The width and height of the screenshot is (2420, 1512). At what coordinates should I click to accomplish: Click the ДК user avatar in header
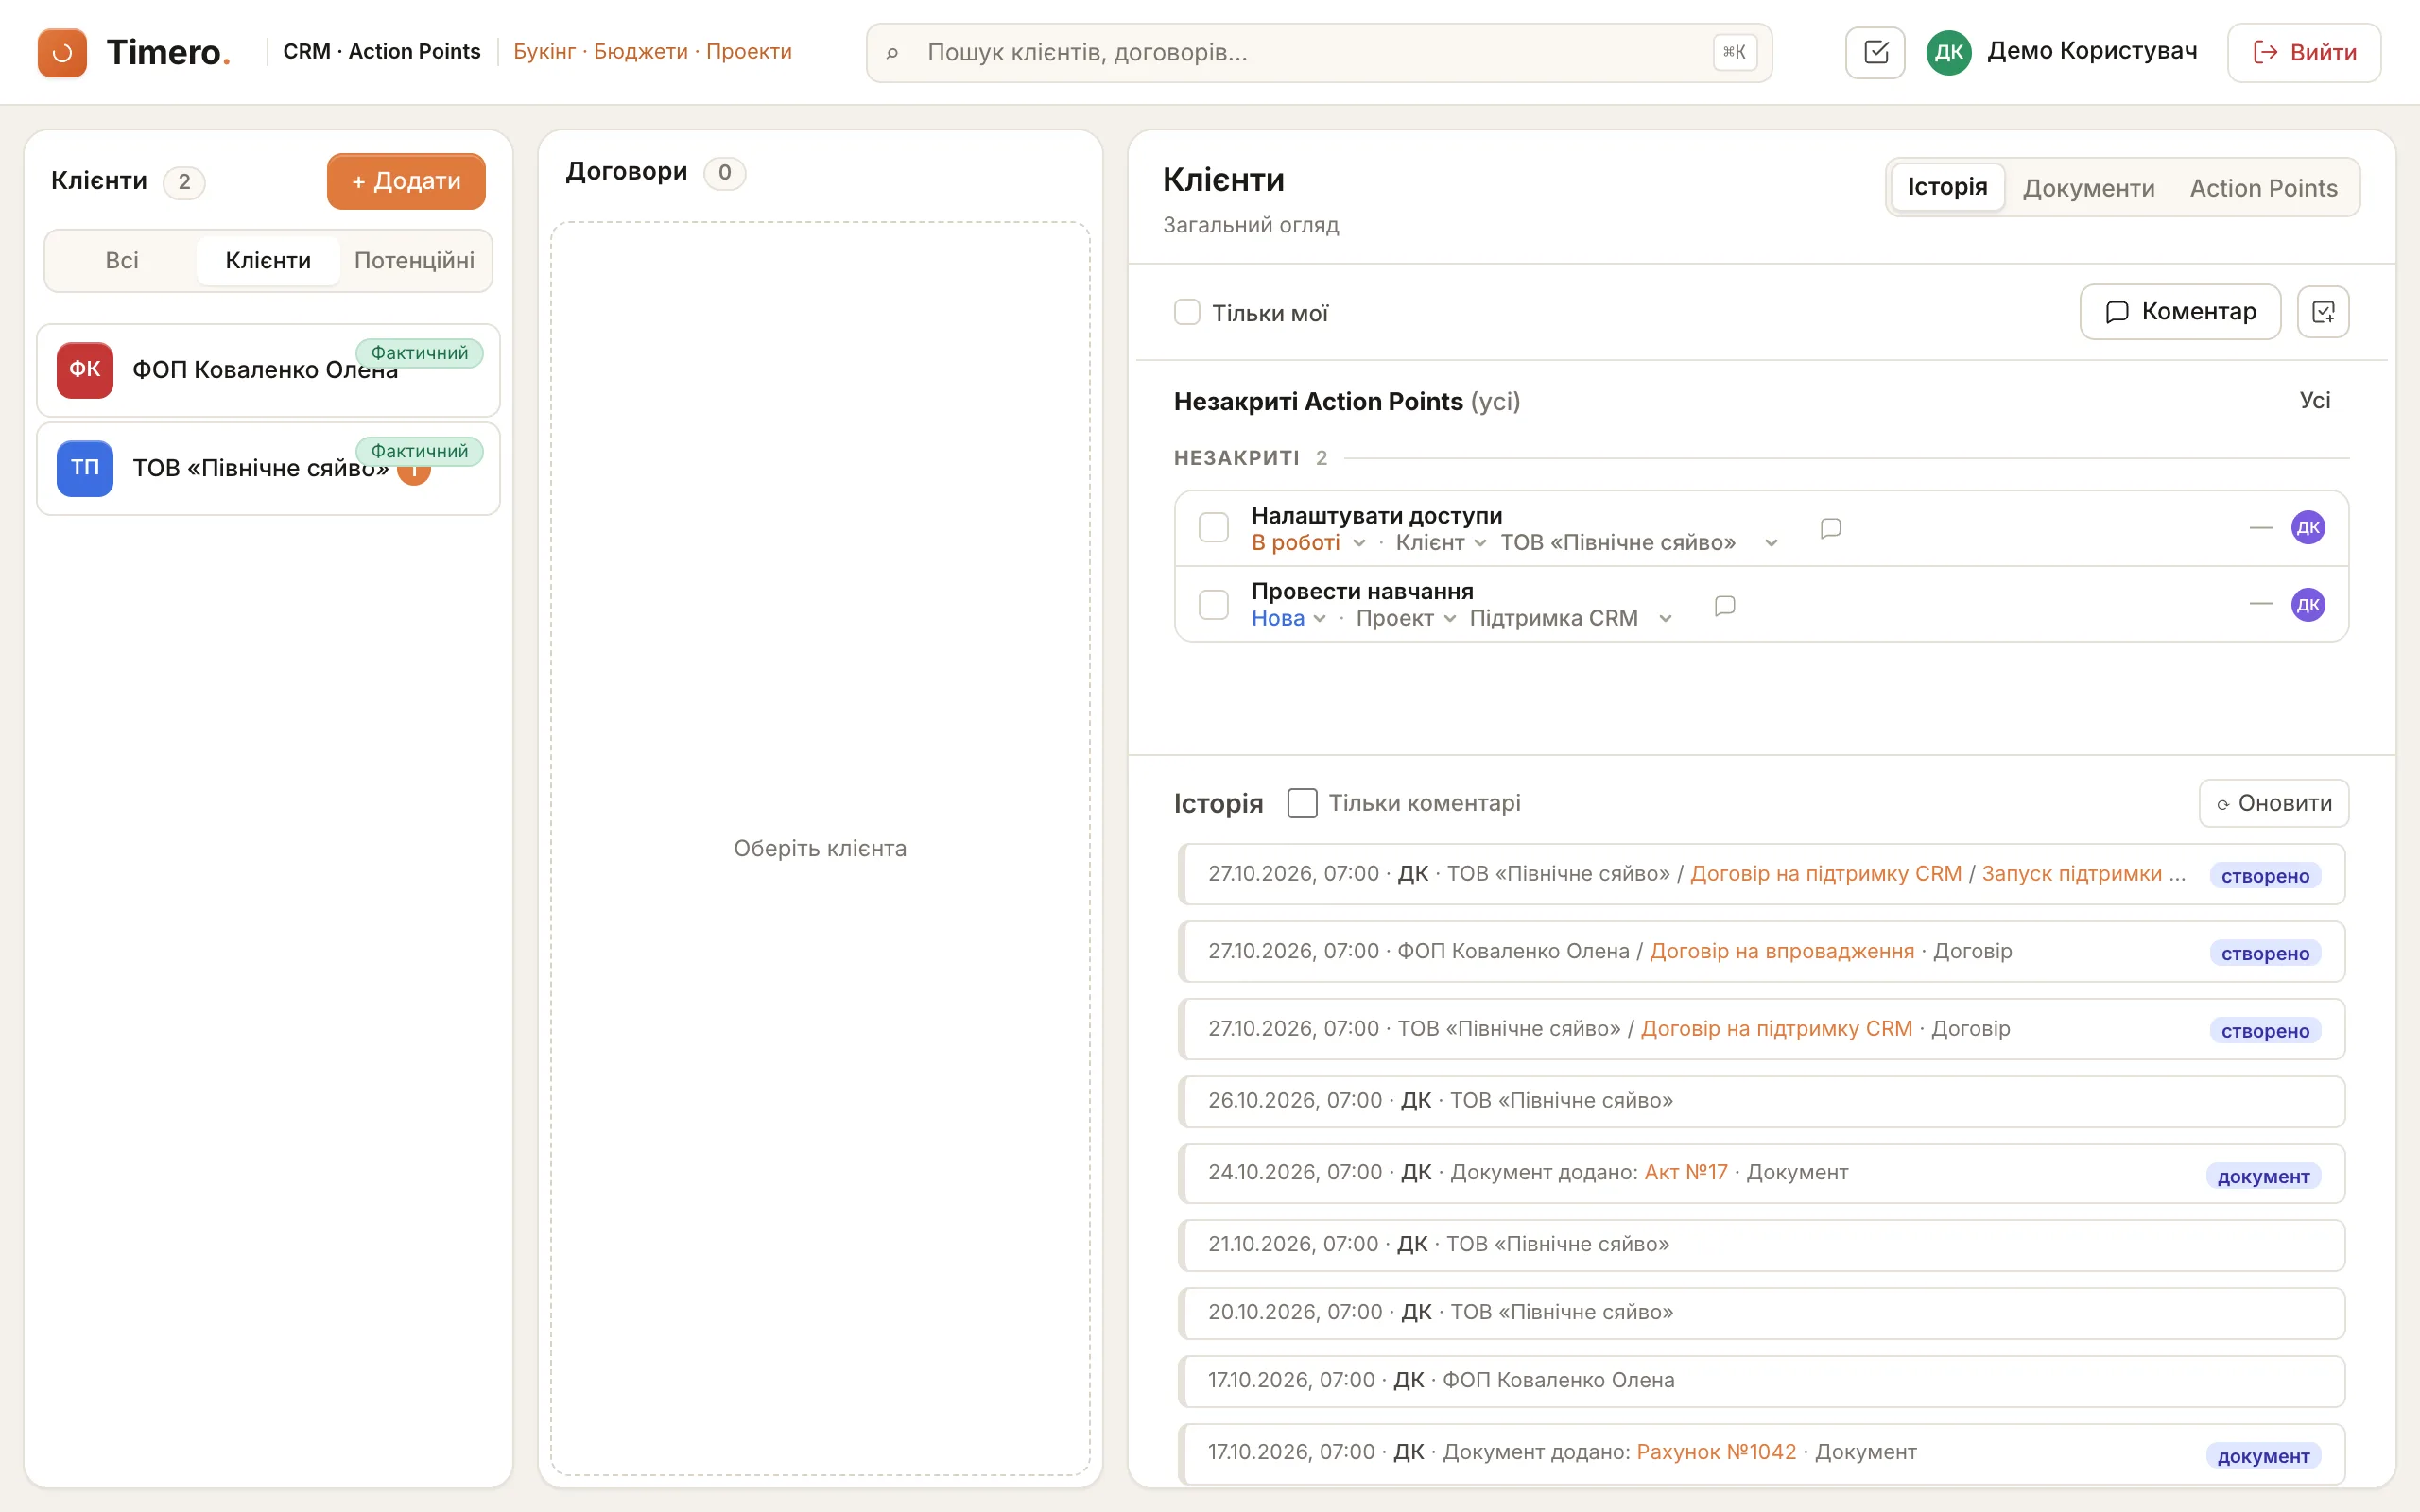click(x=1948, y=52)
